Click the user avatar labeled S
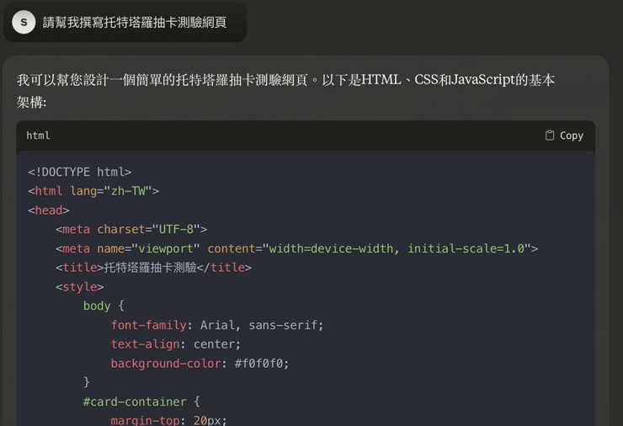623x426 pixels. (x=24, y=23)
